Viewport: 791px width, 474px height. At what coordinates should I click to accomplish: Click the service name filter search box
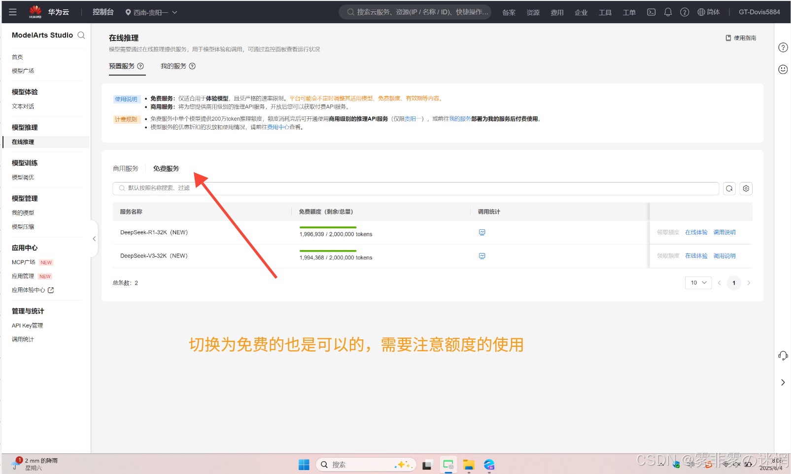coord(415,188)
